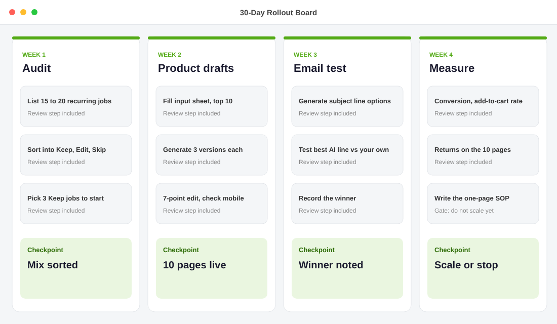Open the 'Pick 3 Keep jobs to start' card
557x324 pixels.
pos(76,204)
